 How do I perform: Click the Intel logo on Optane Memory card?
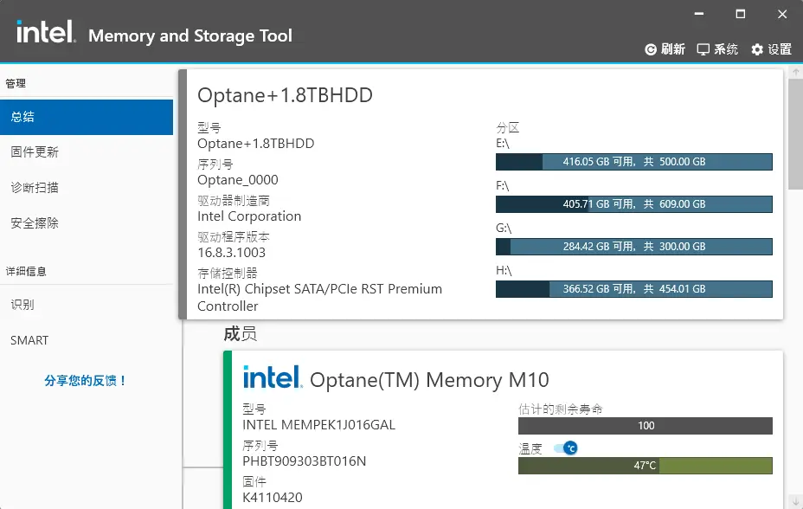[x=272, y=377]
